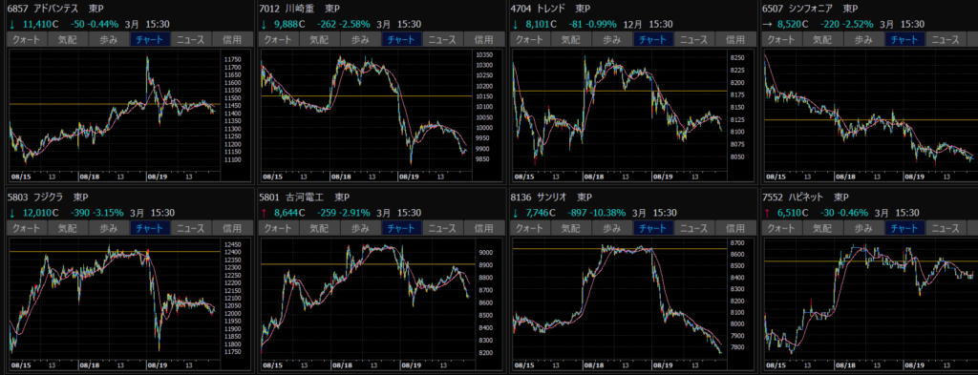This screenshot has width=978, height=375.
Task: Open 信用 tab in 5803 フジクラ panel
Action: point(233,228)
